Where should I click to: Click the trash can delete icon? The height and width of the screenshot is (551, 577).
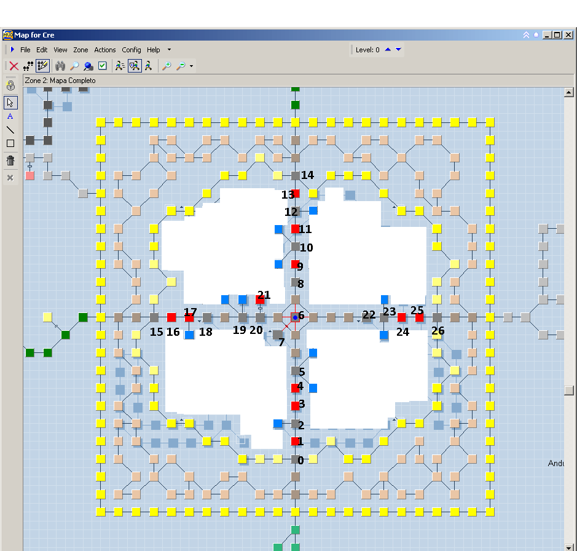[10, 161]
